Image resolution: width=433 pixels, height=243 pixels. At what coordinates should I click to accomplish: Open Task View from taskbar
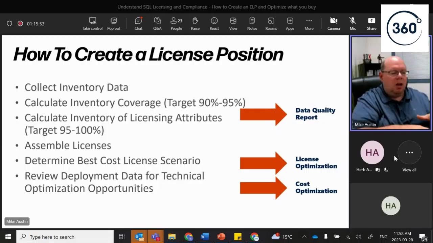(122, 237)
